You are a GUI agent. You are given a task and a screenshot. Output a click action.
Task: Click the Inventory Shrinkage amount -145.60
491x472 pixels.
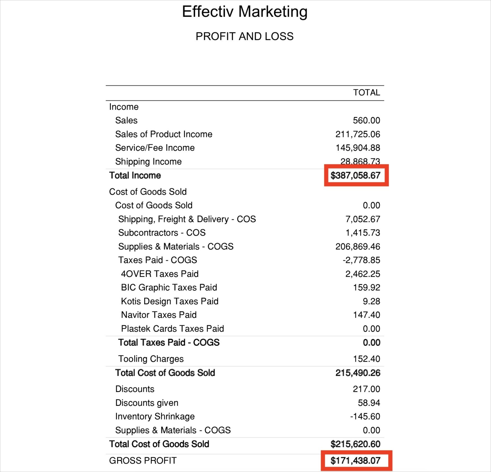coord(365,416)
